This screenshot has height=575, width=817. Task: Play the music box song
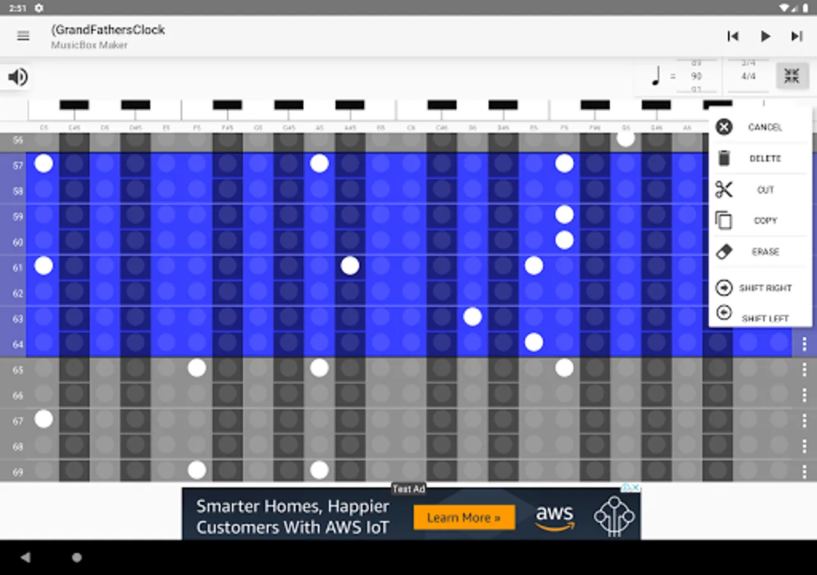(765, 36)
